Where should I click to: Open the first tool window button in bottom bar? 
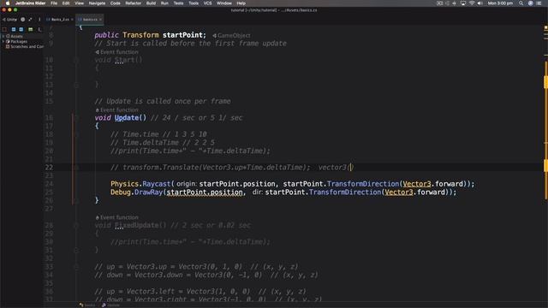coord(87,305)
